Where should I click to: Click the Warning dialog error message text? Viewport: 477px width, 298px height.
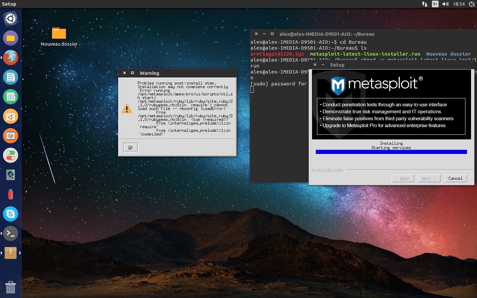(185, 109)
